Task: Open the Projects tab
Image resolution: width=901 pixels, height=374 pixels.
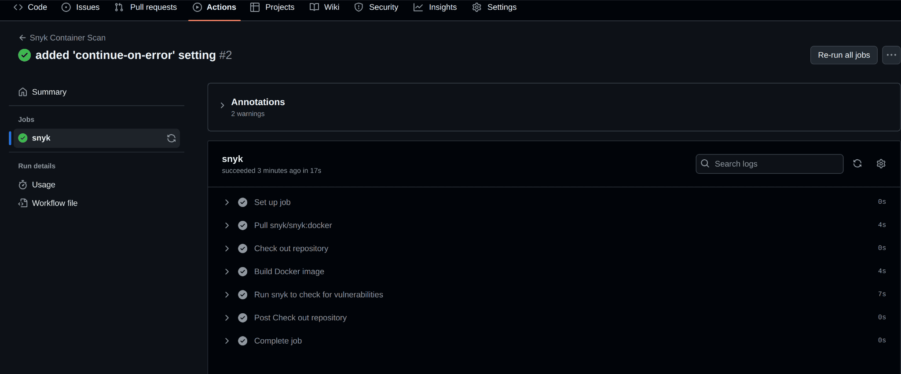Action: (272, 7)
